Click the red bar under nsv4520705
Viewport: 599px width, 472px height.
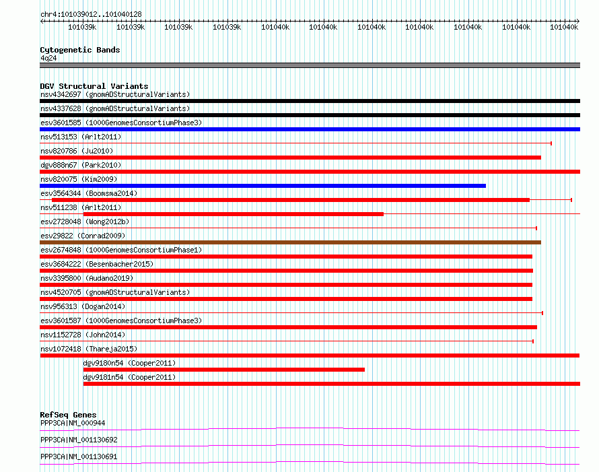pos(286,299)
